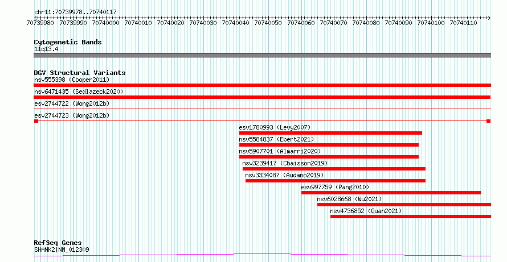Click the red bar under nsv5584837 (Ebert2021)
The width and height of the screenshot is (507, 262).
click(329, 145)
